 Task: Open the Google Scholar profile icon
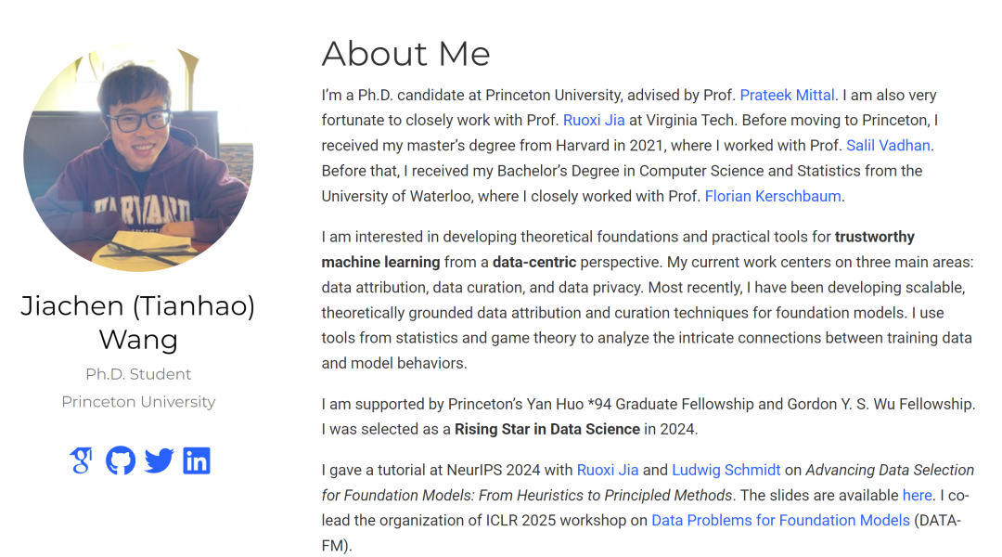pyautogui.click(x=81, y=460)
